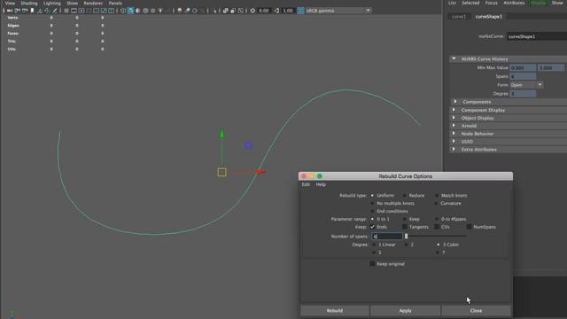Select the Curvature rebuild type
567x319 pixels.
click(436, 203)
